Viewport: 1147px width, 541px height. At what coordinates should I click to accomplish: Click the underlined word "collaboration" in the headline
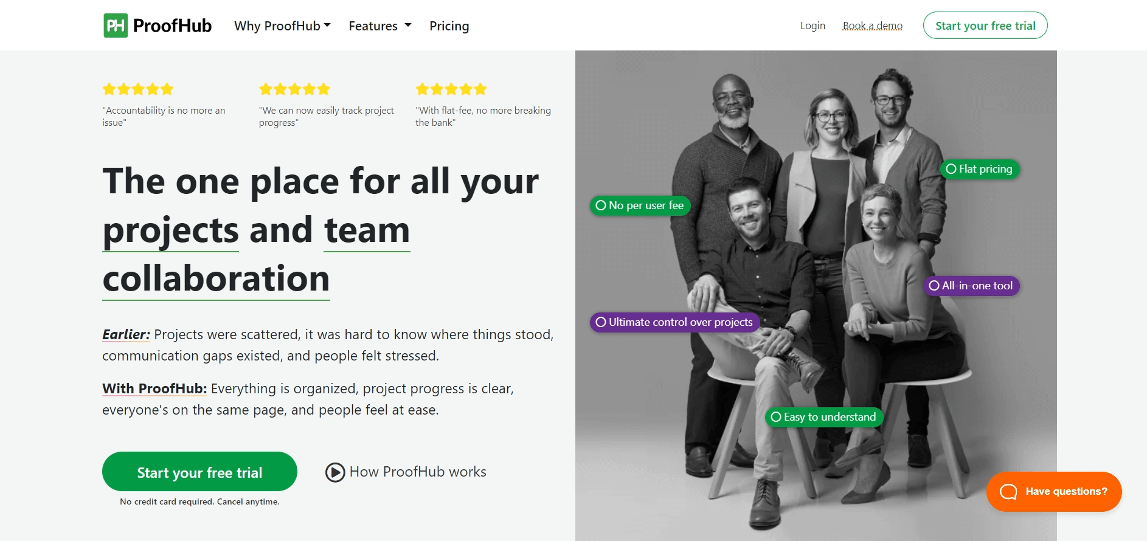point(216,279)
